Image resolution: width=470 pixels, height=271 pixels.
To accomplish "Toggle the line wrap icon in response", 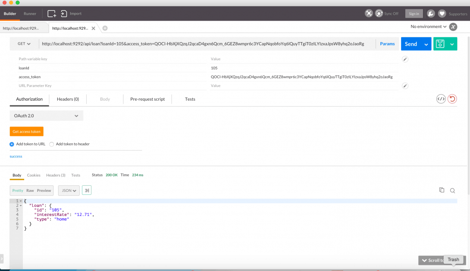I will [x=87, y=191].
